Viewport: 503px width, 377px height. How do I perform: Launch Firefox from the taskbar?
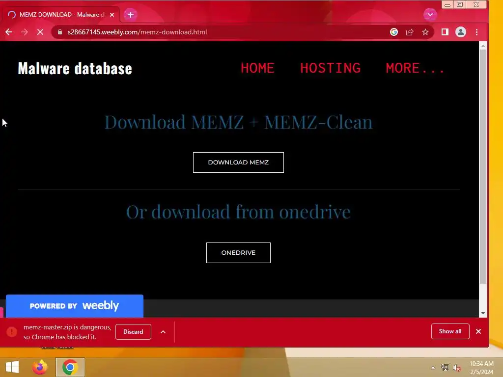click(40, 367)
